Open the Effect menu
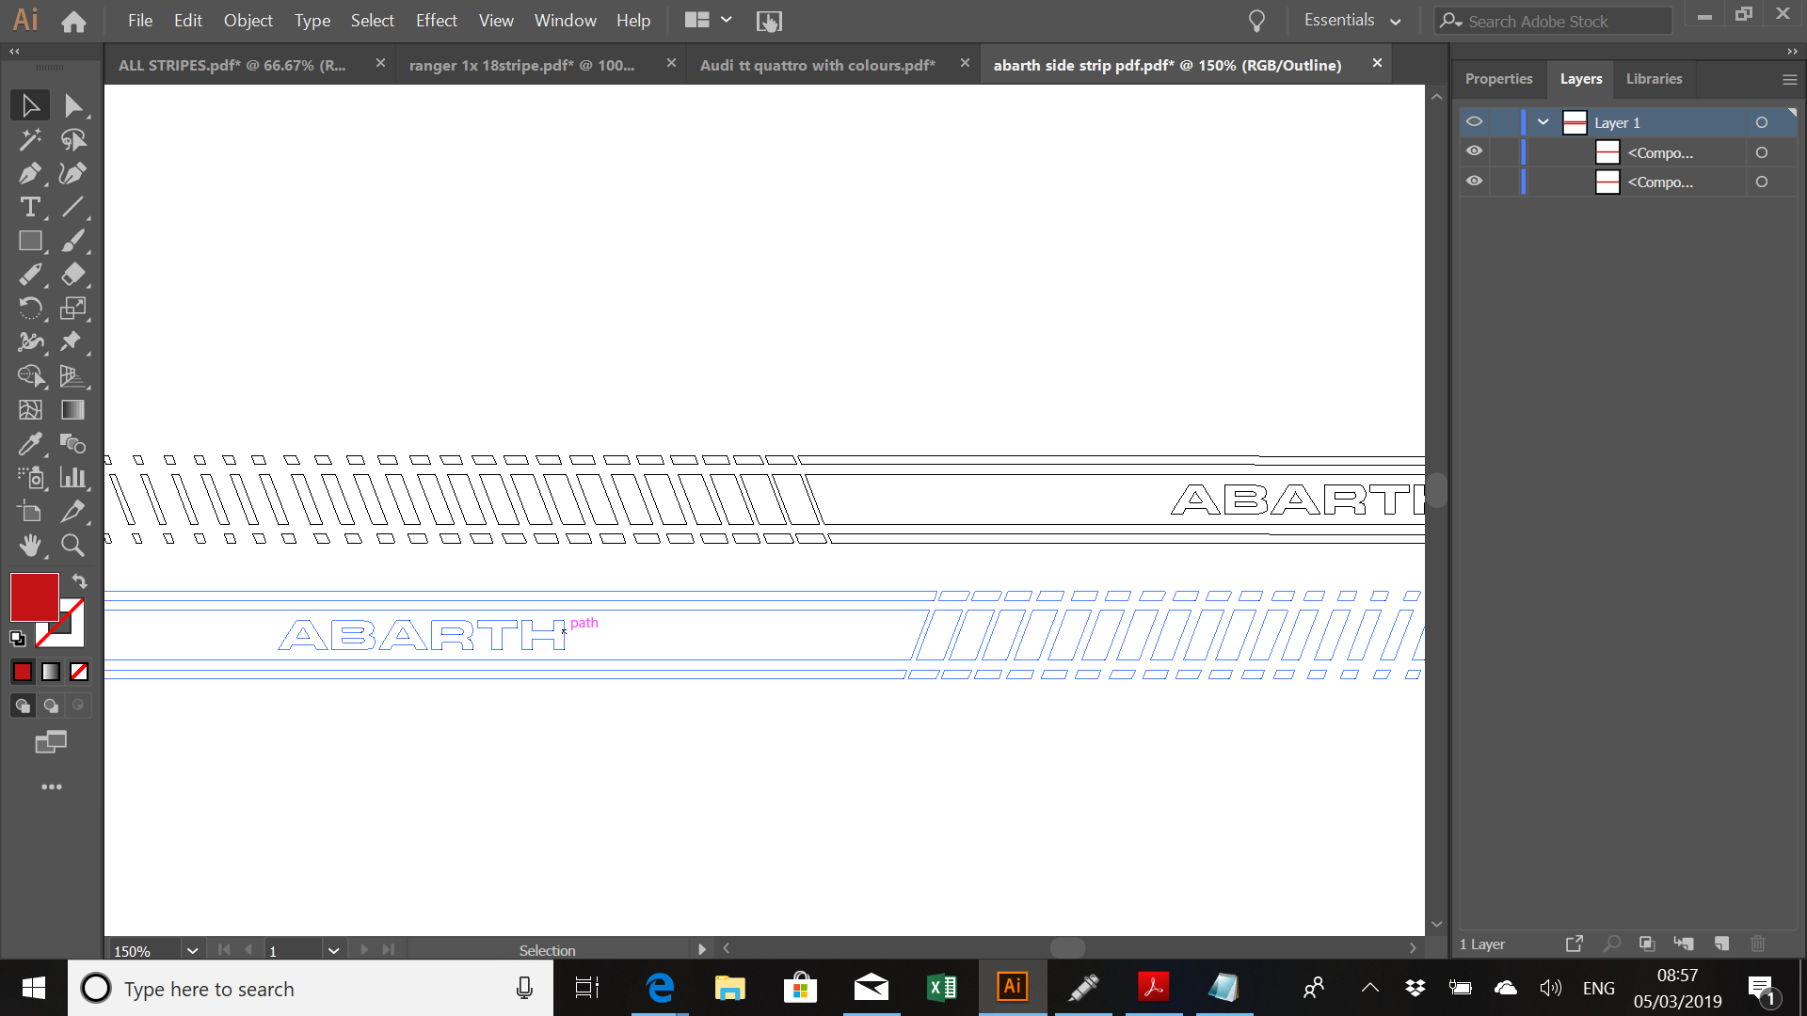The image size is (1807, 1016). (437, 20)
